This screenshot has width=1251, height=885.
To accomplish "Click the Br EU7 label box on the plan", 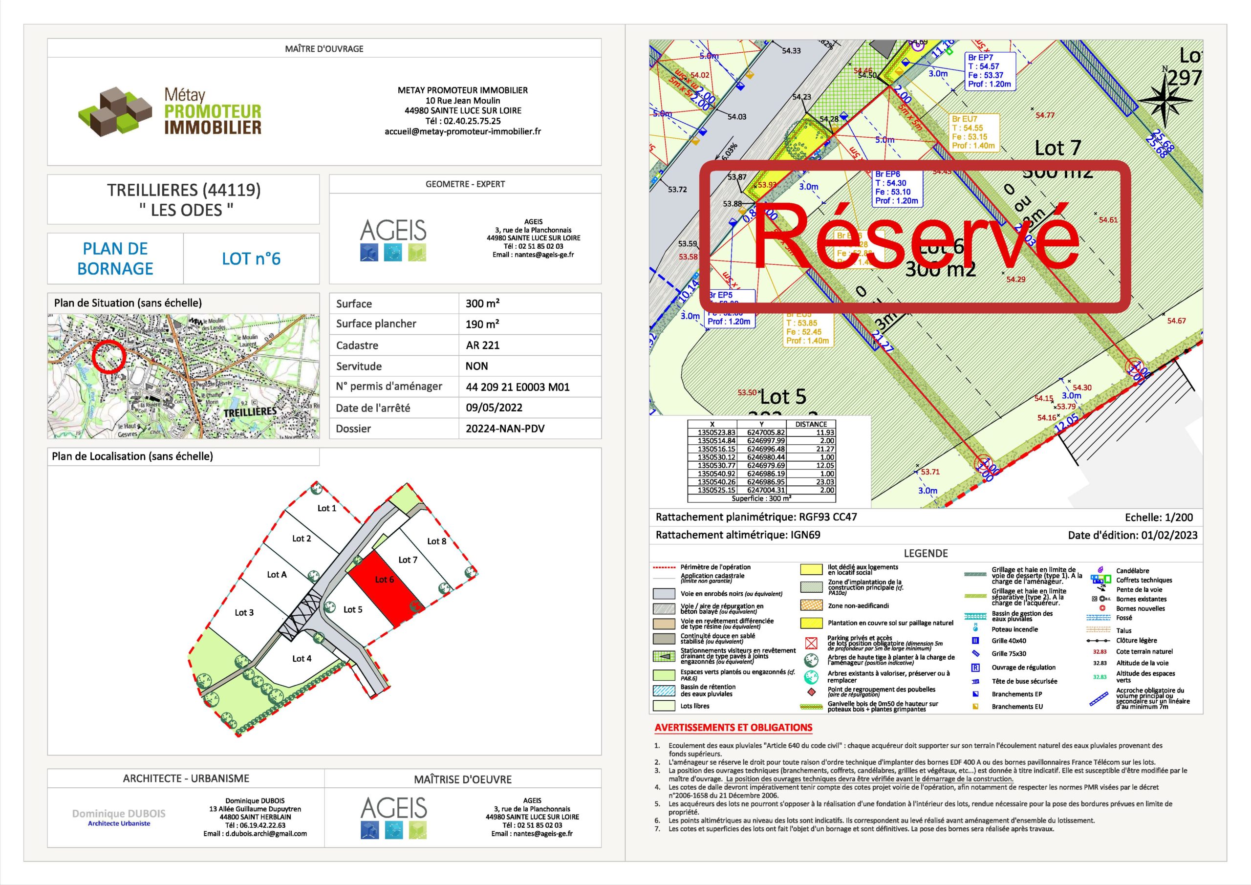I will [974, 132].
